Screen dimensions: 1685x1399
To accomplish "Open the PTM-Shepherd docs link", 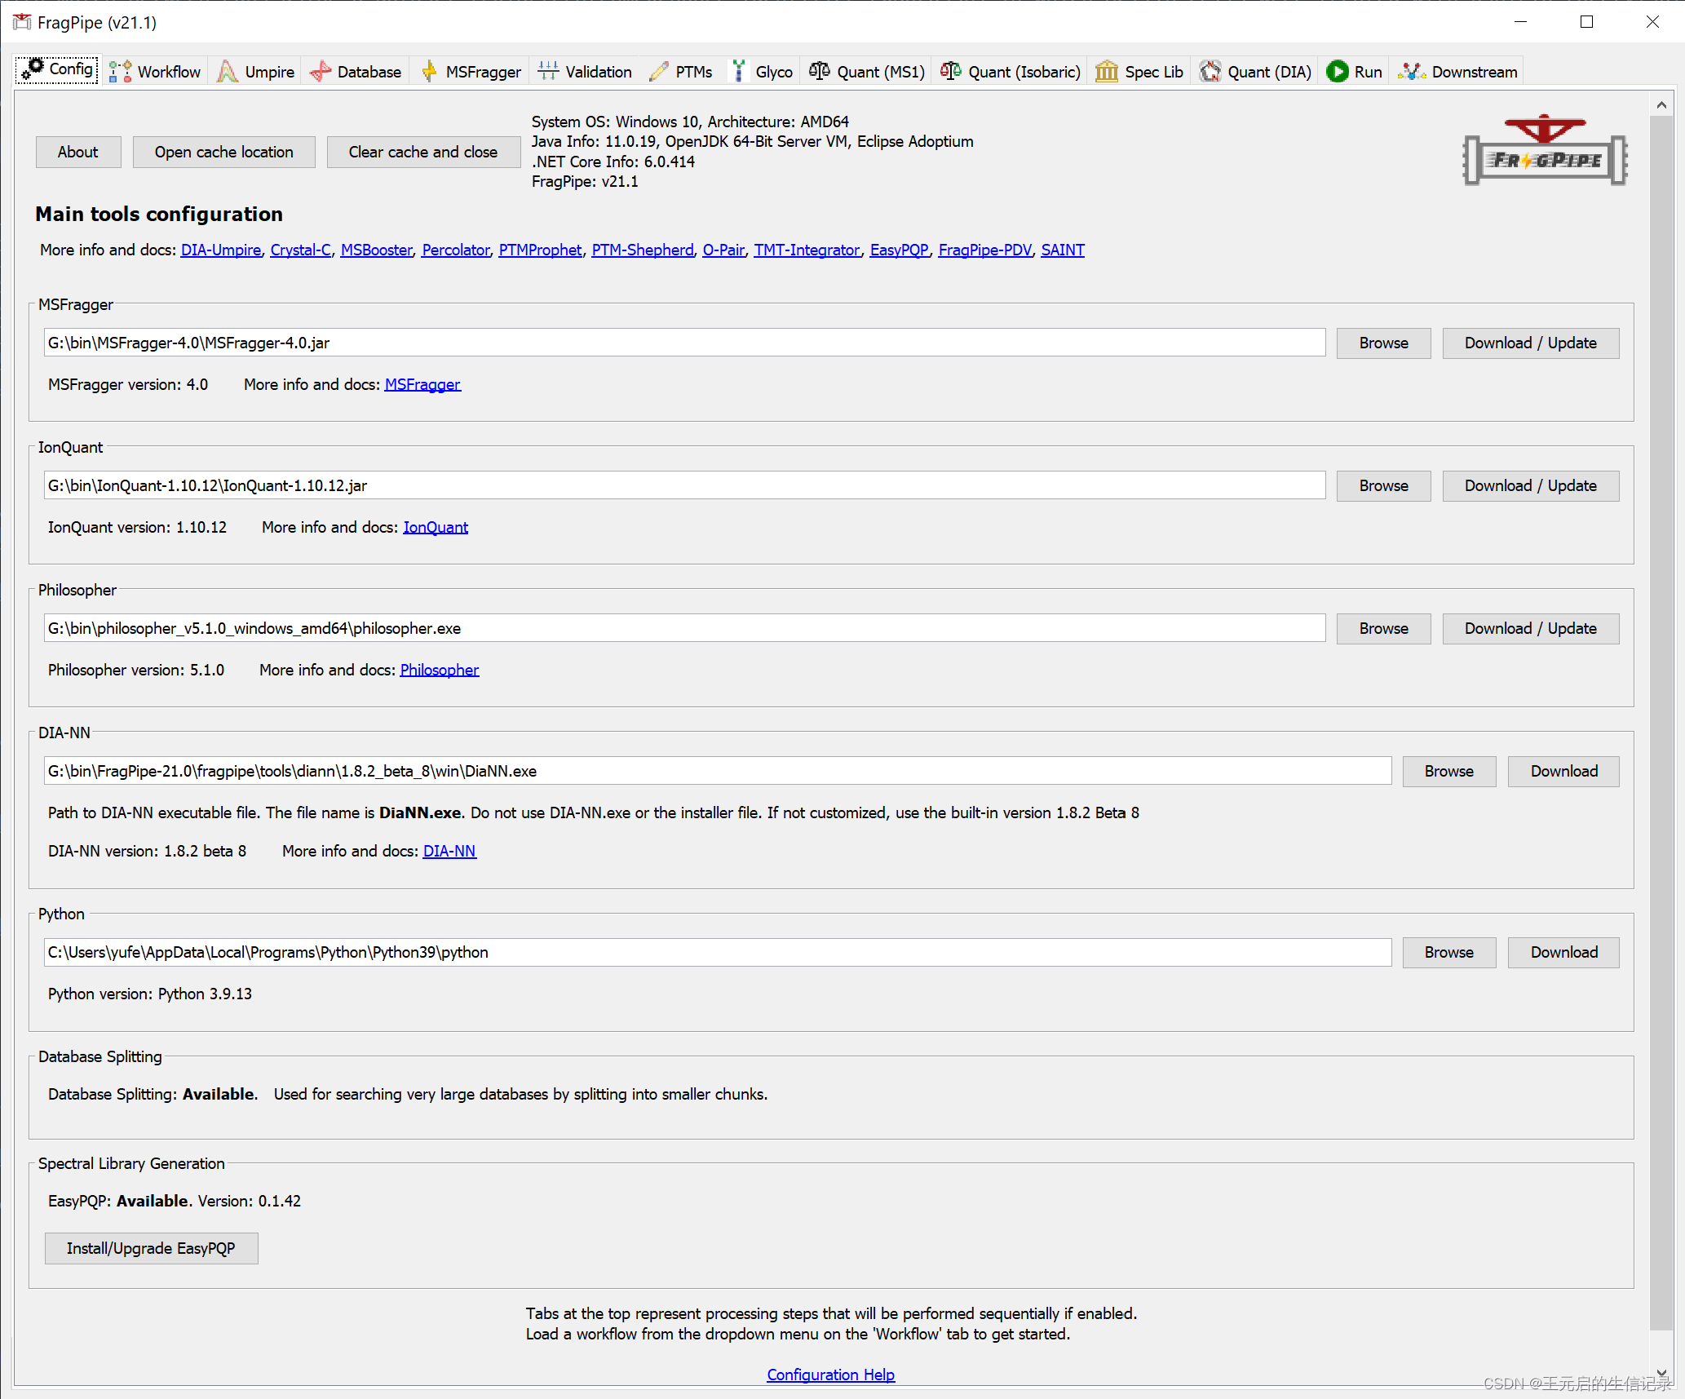I will point(642,250).
